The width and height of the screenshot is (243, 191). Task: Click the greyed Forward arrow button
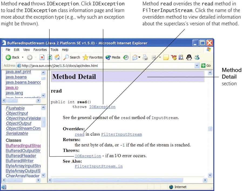click(30, 58)
